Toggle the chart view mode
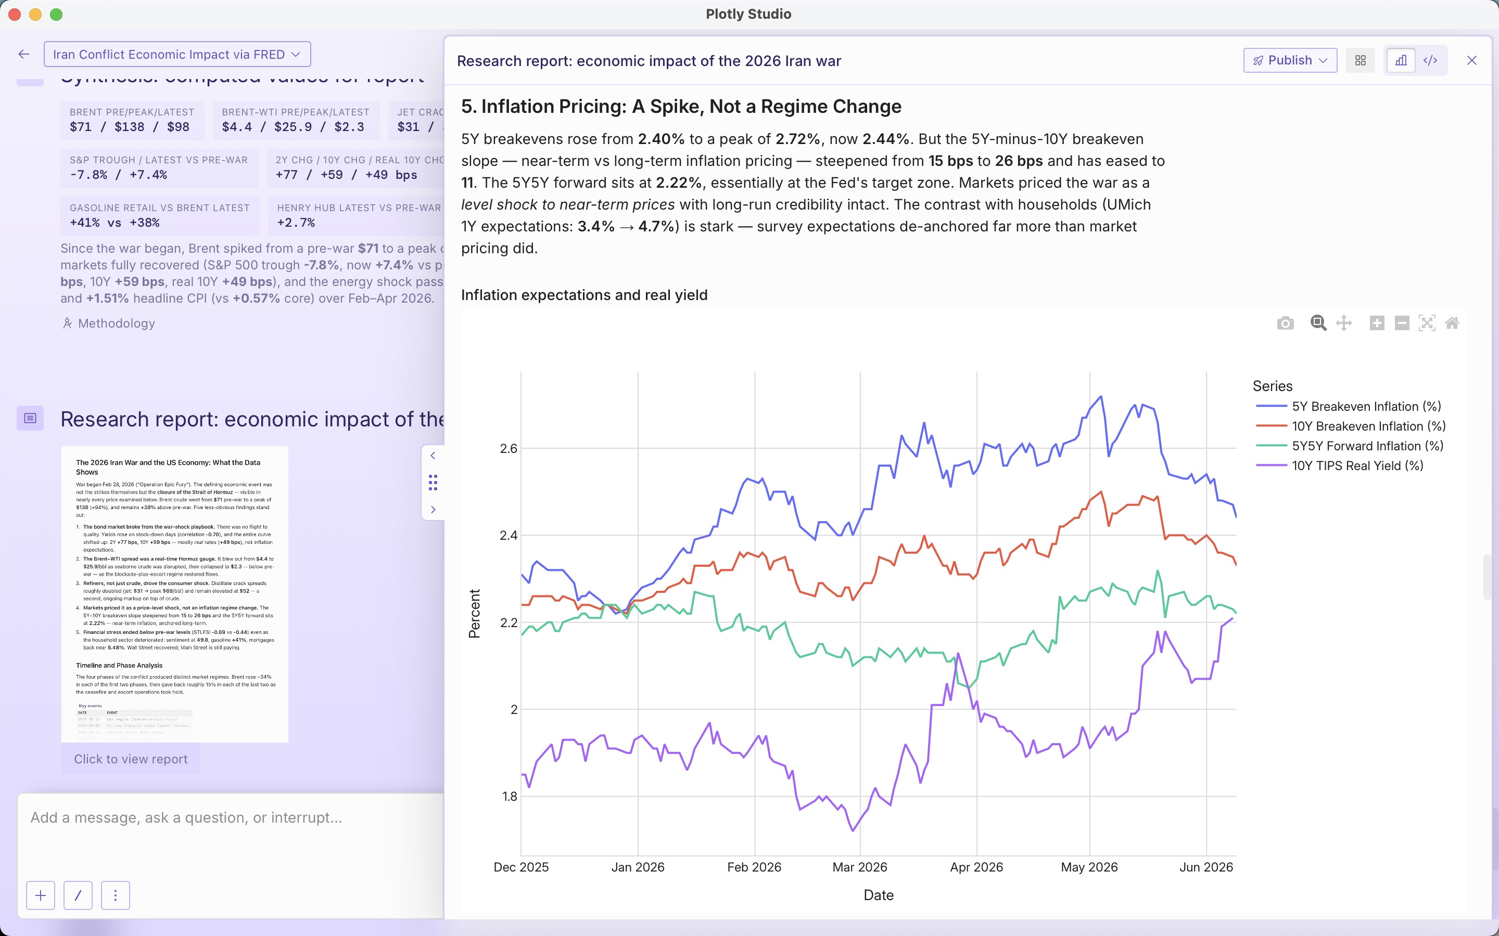This screenshot has width=1499, height=936. tap(1401, 60)
